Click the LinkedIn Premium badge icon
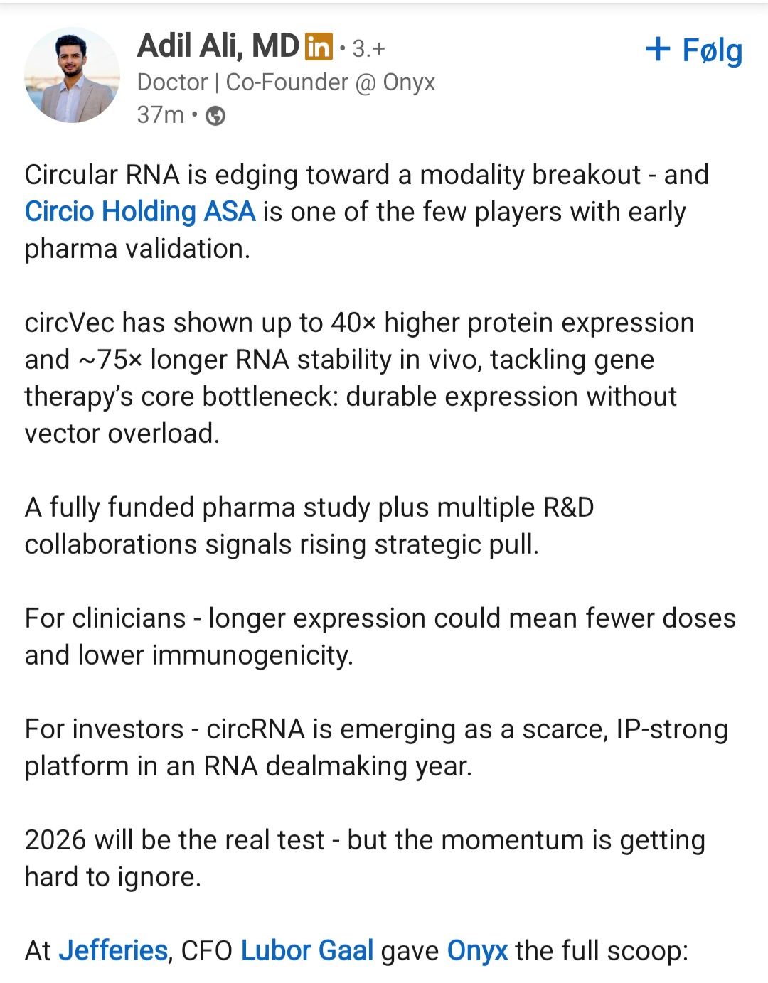The image size is (768, 983). click(x=319, y=47)
